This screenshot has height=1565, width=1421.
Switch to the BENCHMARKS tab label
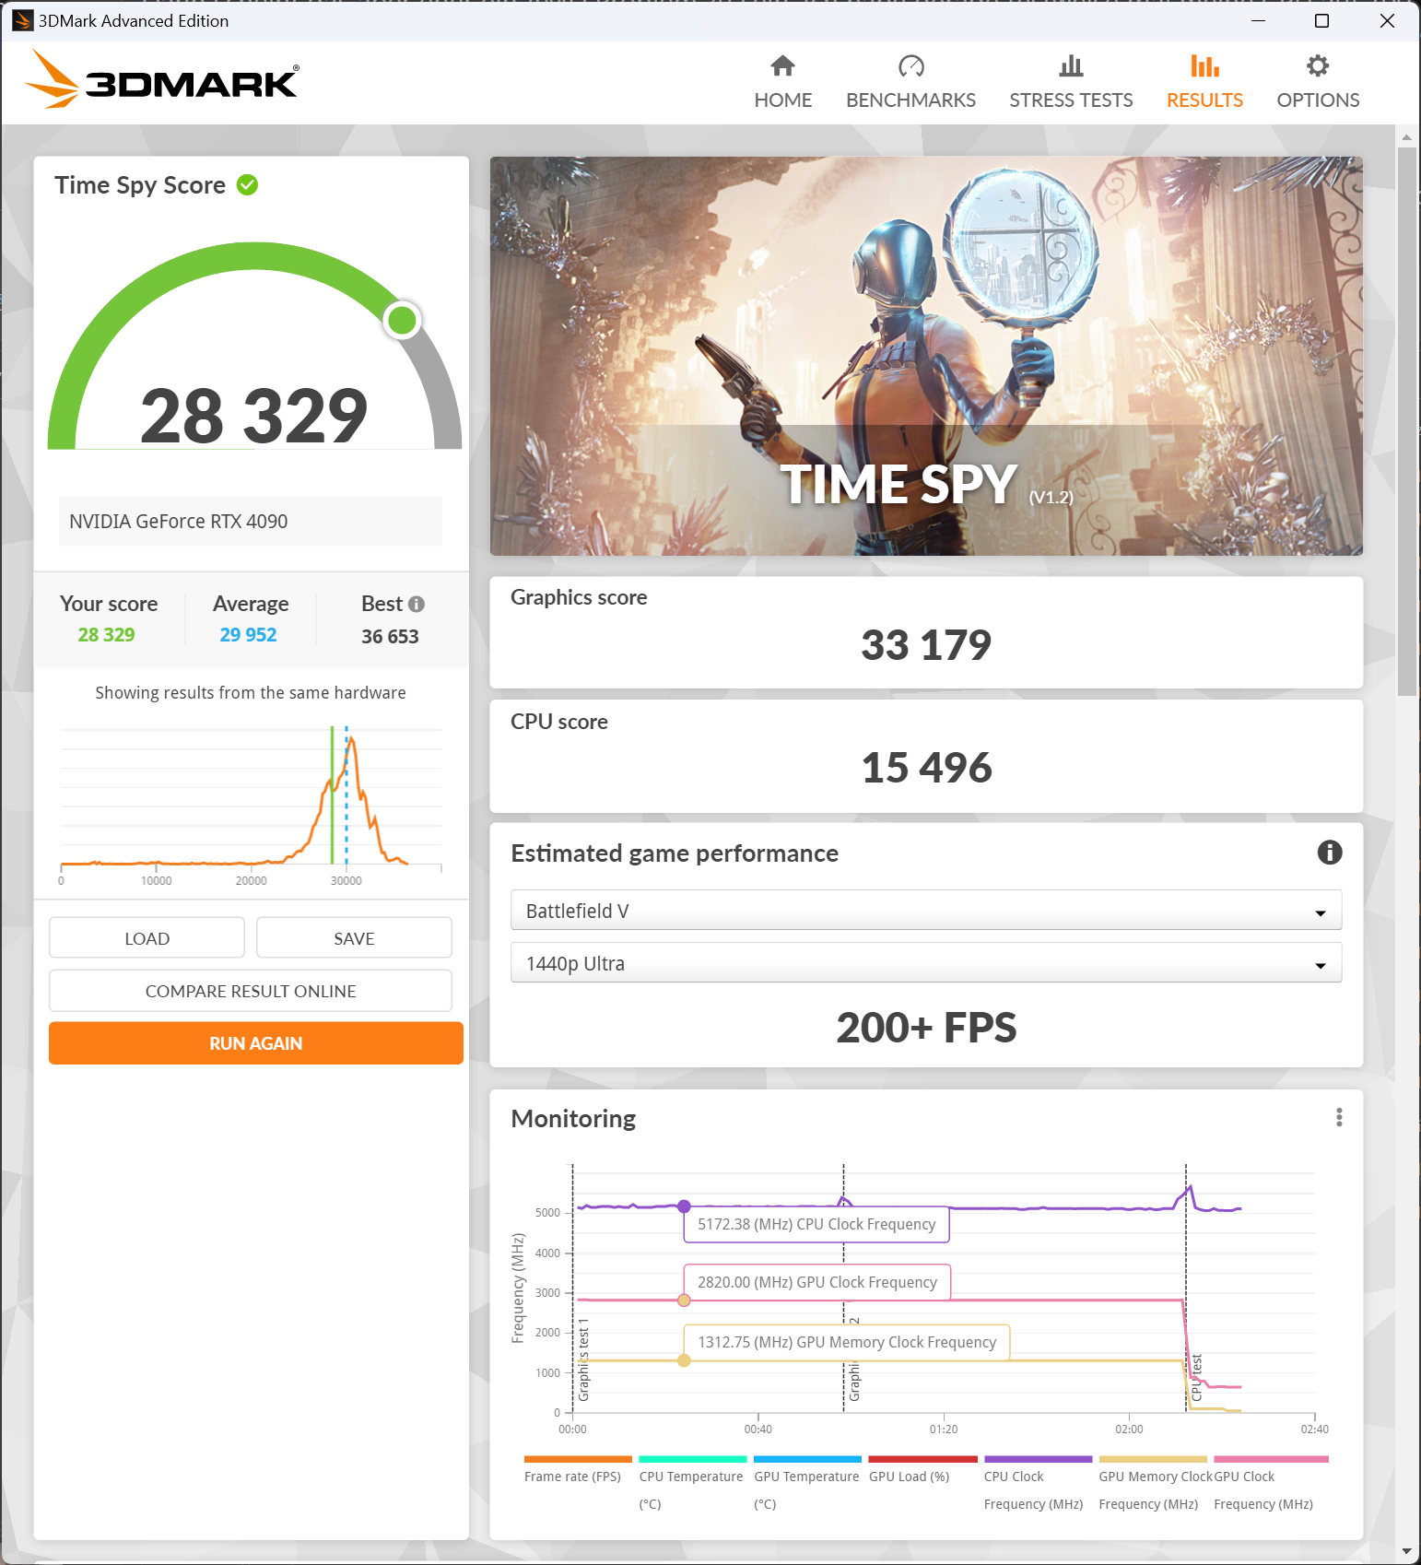click(910, 100)
